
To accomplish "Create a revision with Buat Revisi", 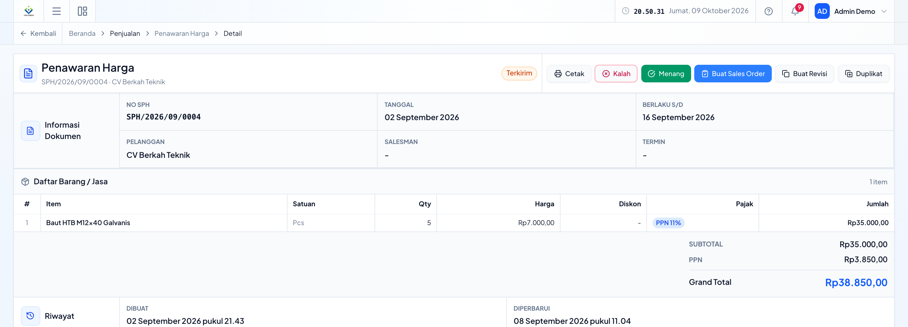I will [804, 74].
